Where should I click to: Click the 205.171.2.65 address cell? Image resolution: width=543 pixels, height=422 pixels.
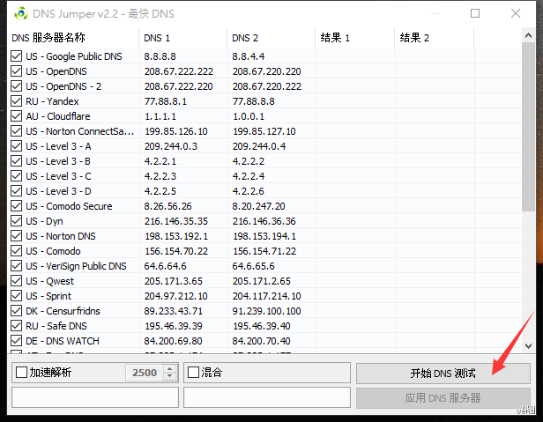click(262, 281)
